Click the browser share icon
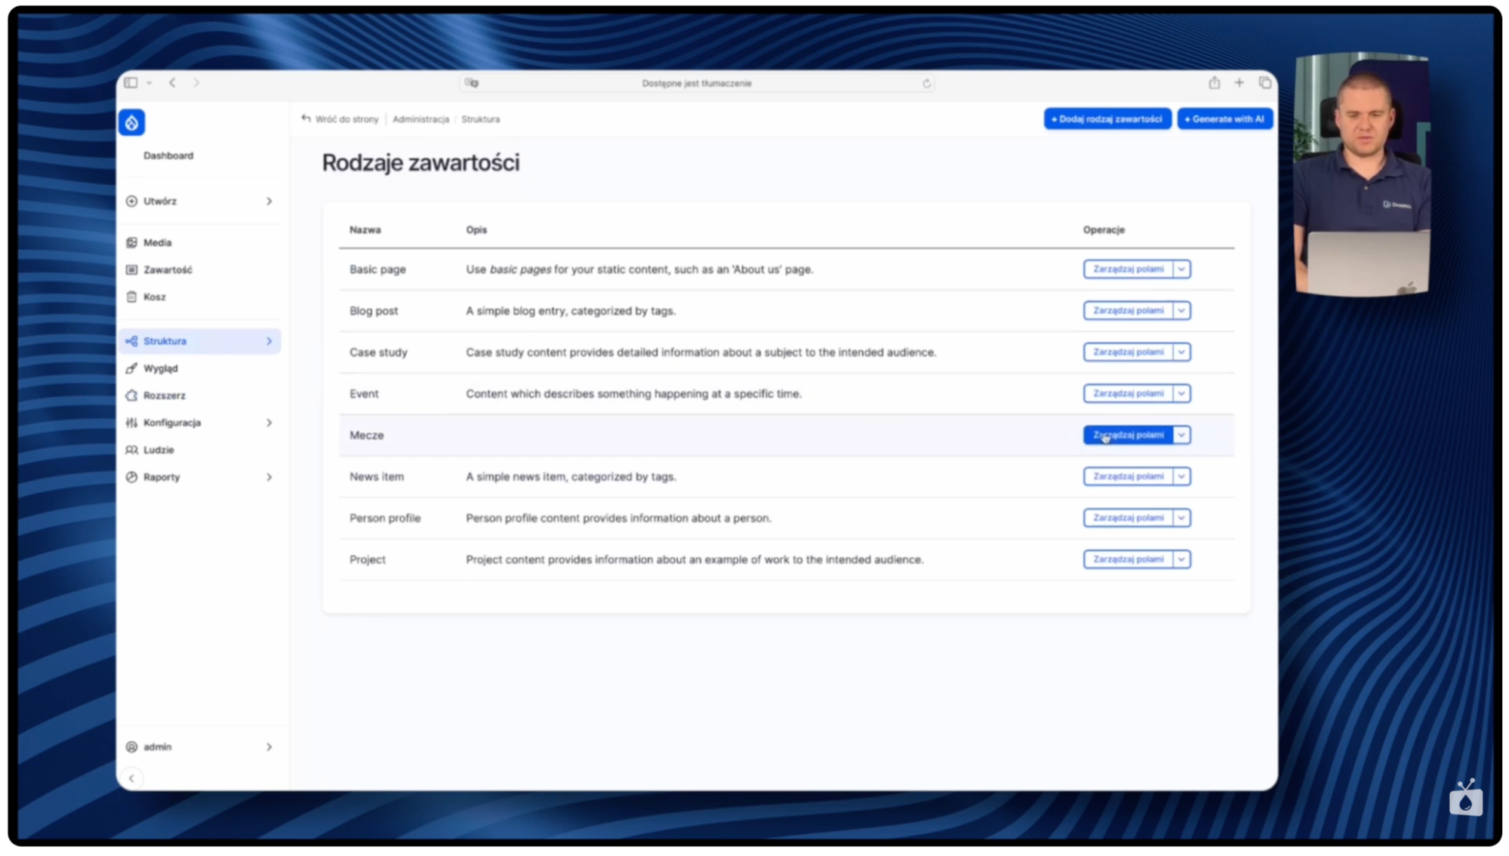 (1215, 83)
